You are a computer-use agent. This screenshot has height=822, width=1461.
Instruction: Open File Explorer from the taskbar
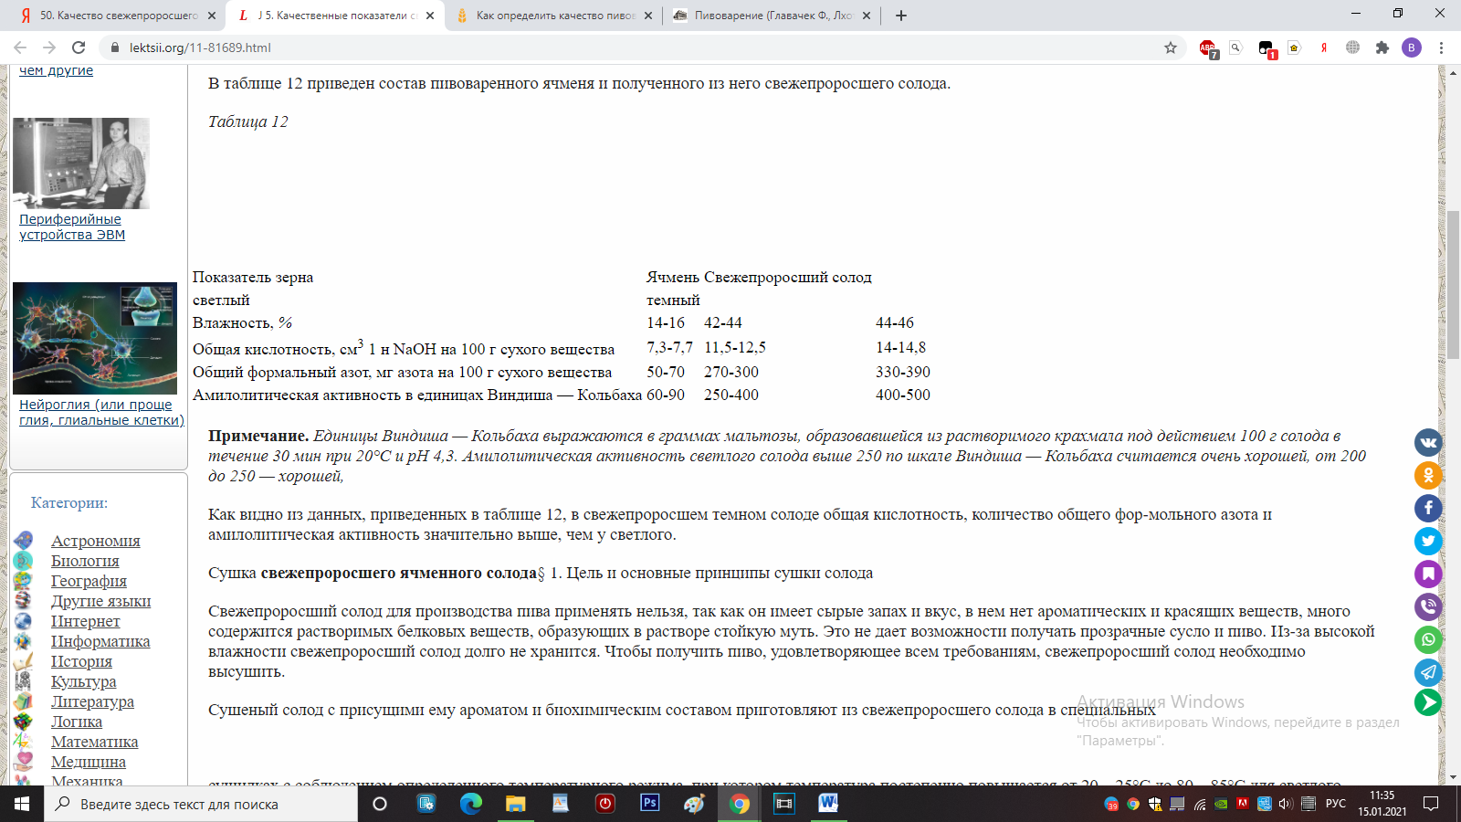tap(516, 804)
